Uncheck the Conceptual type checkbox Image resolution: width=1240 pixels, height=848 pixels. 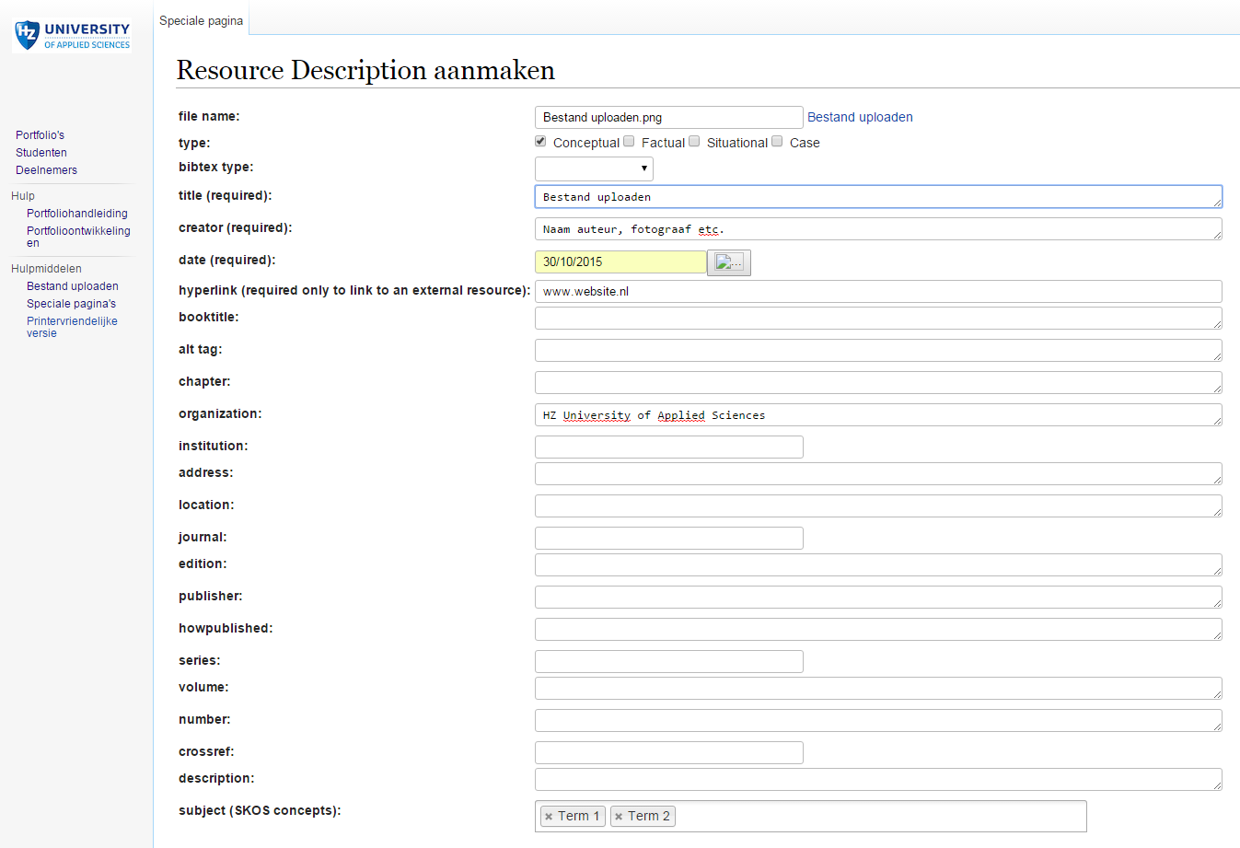pyautogui.click(x=540, y=141)
